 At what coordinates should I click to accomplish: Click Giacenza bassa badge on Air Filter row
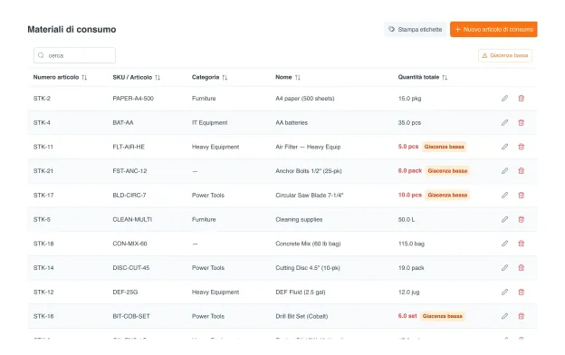click(x=444, y=147)
